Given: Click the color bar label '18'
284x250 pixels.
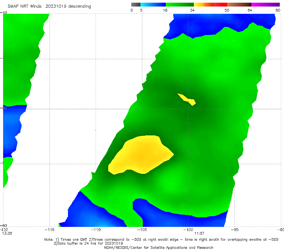Looking at the screenshot, I should click(x=165, y=10).
